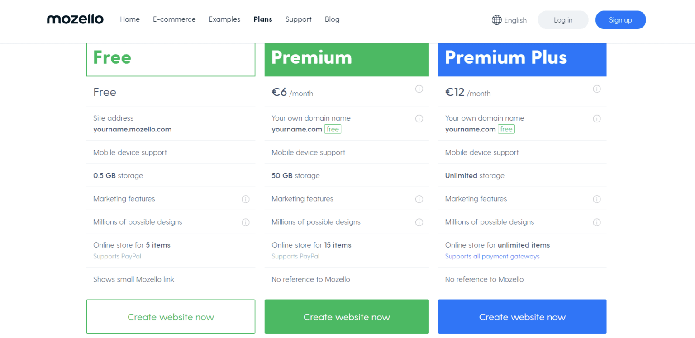
Task: Open the Support menu item
Action: click(298, 19)
